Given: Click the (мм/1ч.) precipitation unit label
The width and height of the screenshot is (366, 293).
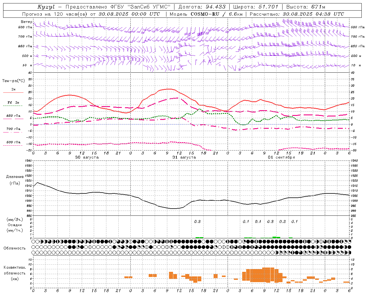Looking at the screenshot, I should (x=15, y=230).
